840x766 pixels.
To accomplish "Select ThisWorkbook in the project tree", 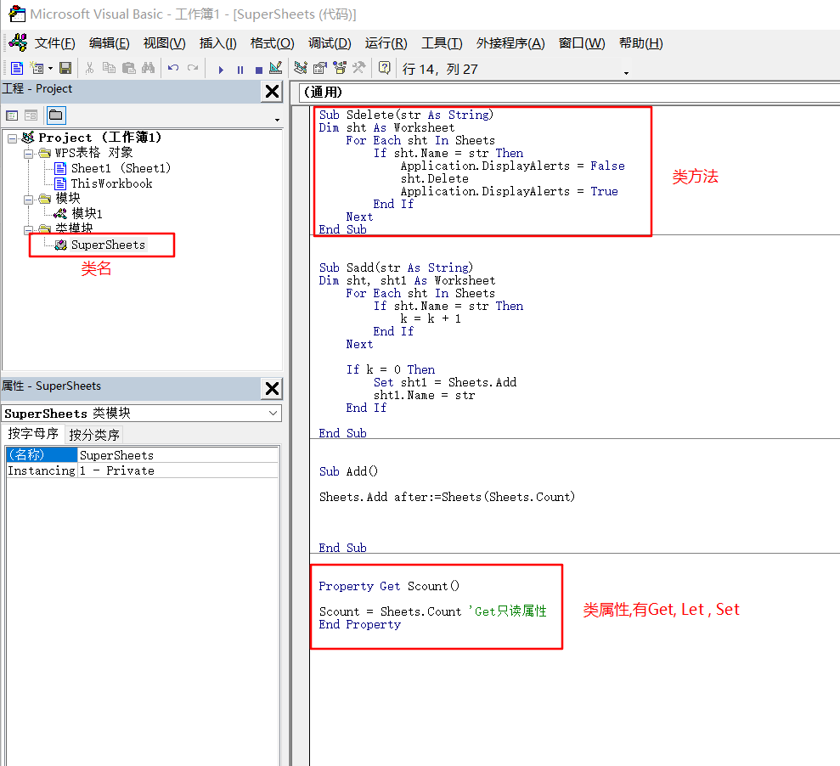I will (111, 183).
